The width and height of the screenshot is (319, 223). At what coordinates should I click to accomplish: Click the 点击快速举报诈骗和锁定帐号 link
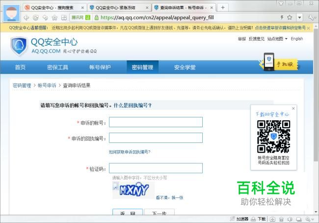coord(280,28)
